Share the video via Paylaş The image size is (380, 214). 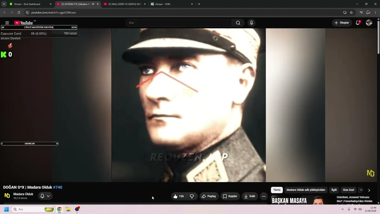[209, 196]
